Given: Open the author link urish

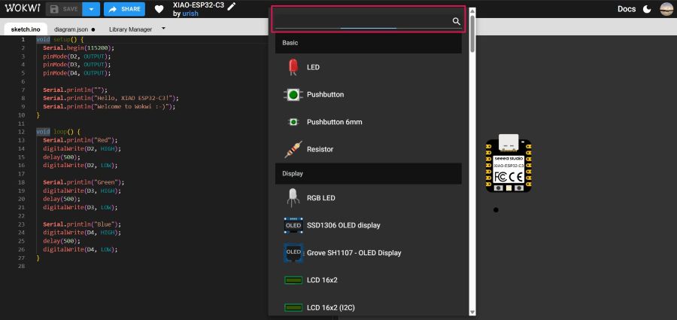Looking at the screenshot, I should click(x=190, y=14).
